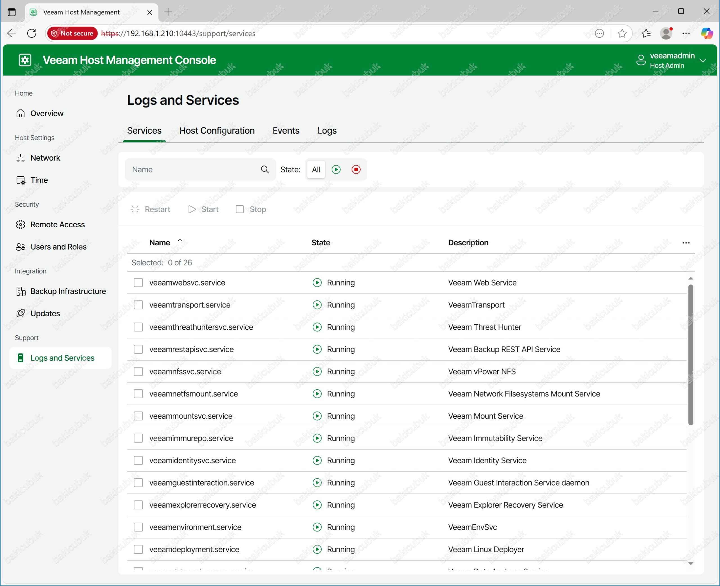
Task: Open Users and Roles page
Action: (51, 247)
